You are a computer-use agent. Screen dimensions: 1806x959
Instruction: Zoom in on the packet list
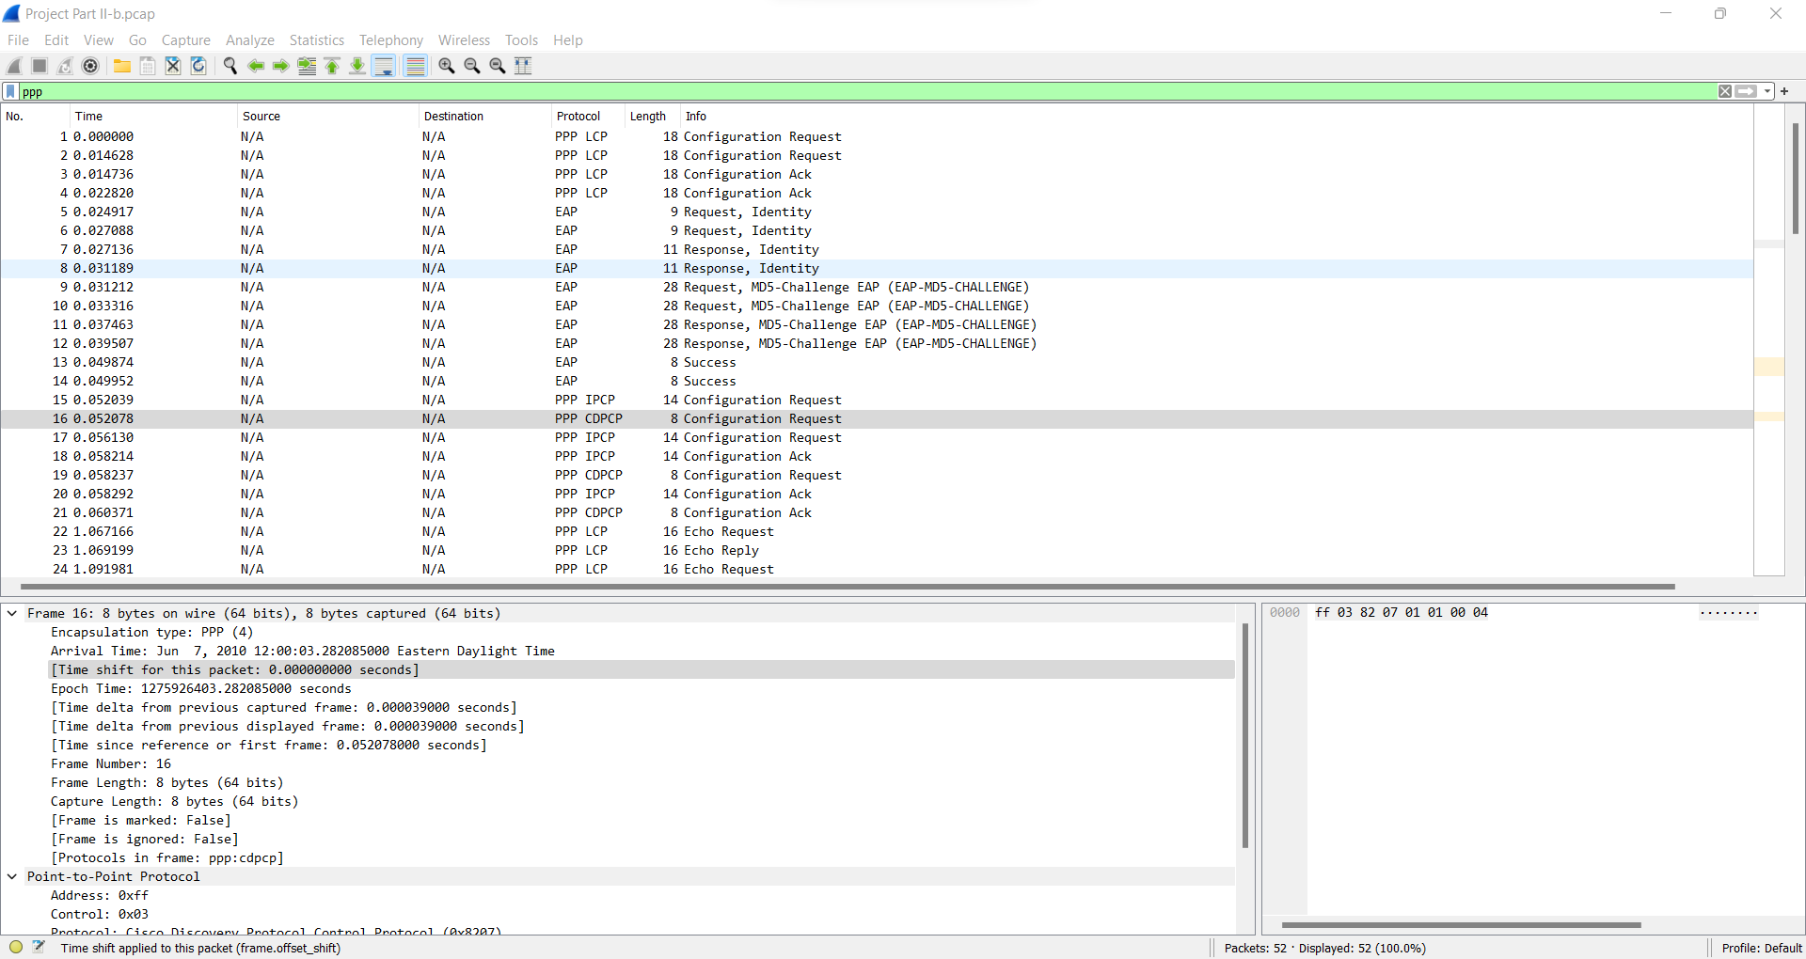(x=447, y=66)
